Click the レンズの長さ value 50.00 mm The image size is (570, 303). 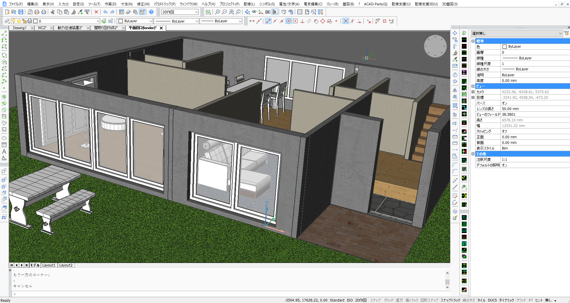coord(510,109)
